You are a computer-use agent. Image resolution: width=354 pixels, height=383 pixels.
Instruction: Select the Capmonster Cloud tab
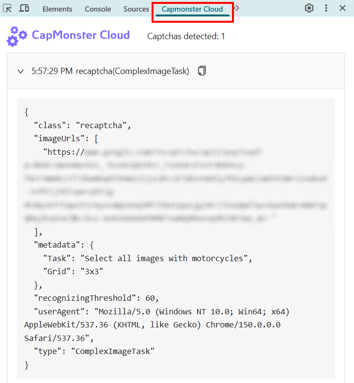pos(192,9)
